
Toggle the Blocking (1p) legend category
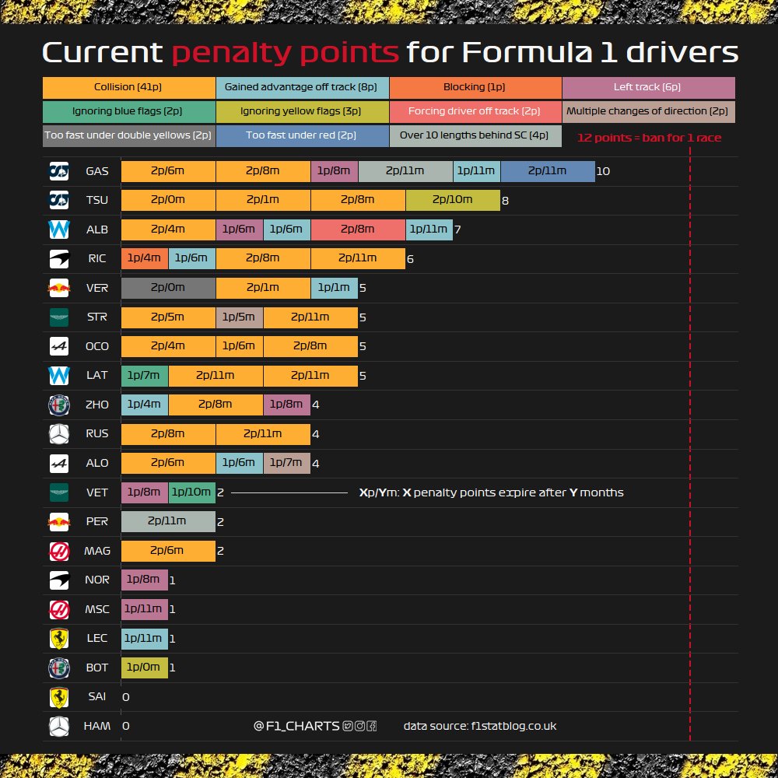[475, 87]
